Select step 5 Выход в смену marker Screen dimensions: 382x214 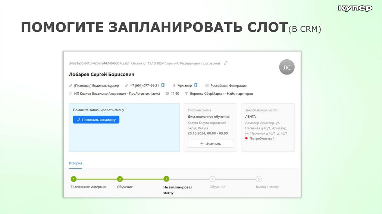click(259, 179)
